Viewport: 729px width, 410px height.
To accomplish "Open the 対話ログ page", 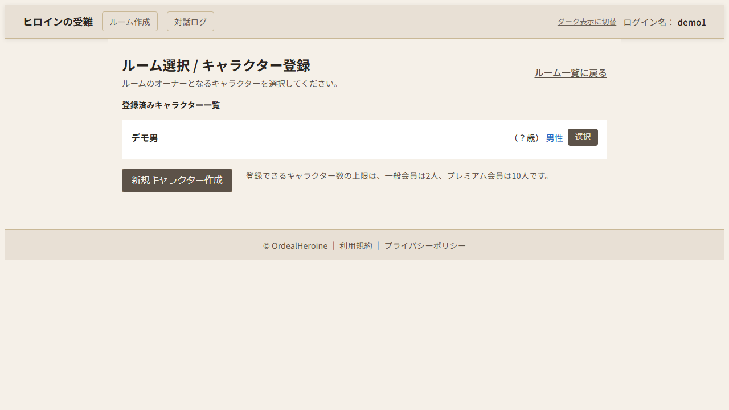I will click(190, 22).
